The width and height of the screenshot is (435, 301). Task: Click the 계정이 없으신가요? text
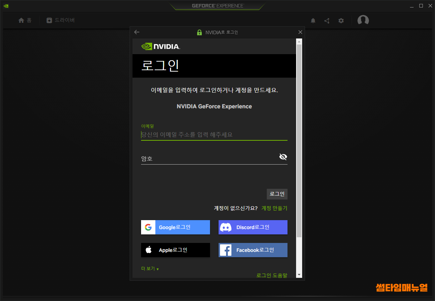coord(236,208)
